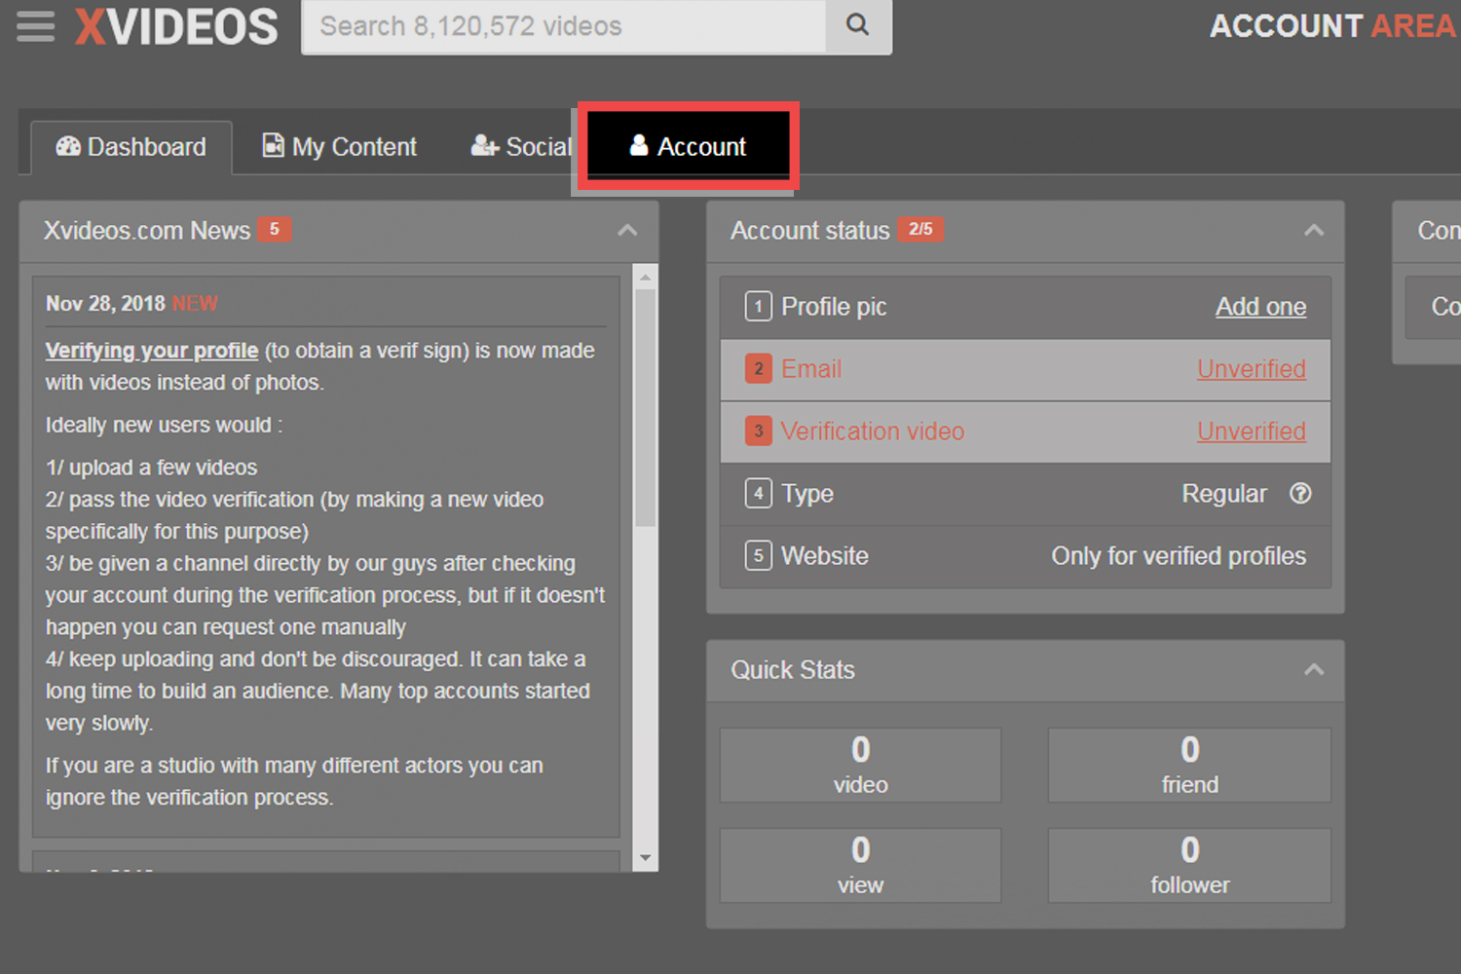
Task: Click the ACCOUNT AREA header text
Action: click(1332, 26)
